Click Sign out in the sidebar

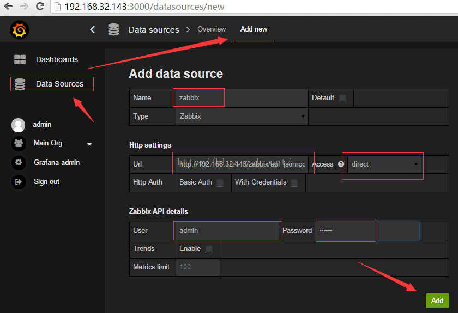[x=46, y=182]
